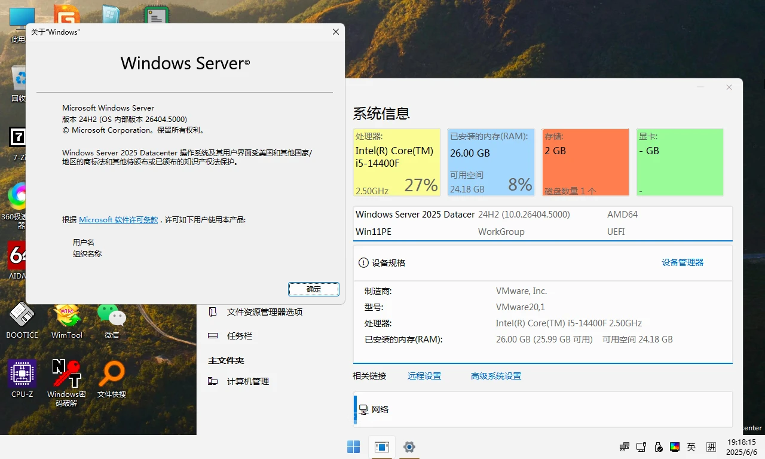
Task: Open the 网络 section row
Action: point(543,409)
